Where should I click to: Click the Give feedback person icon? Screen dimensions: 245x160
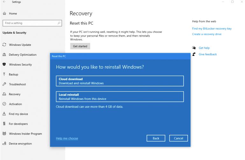tap(194, 54)
